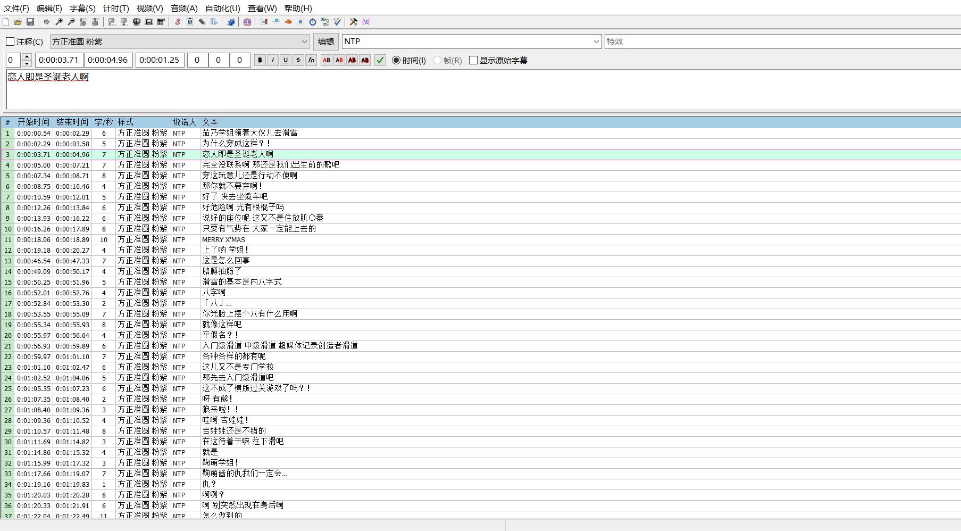The image size is (961, 531).
Task: Run spell checker ABC icon
Action: coord(337,22)
